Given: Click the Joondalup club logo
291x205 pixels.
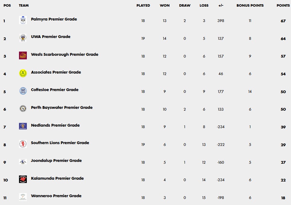Looking at the screenshot, I should click(23, 162).
